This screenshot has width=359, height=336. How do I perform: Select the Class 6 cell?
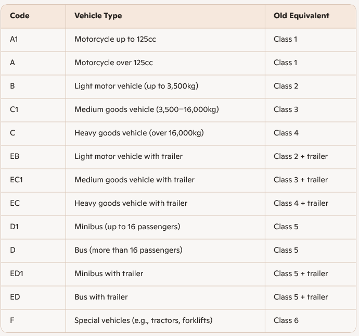pyautogui.click(x=311, y=321)
